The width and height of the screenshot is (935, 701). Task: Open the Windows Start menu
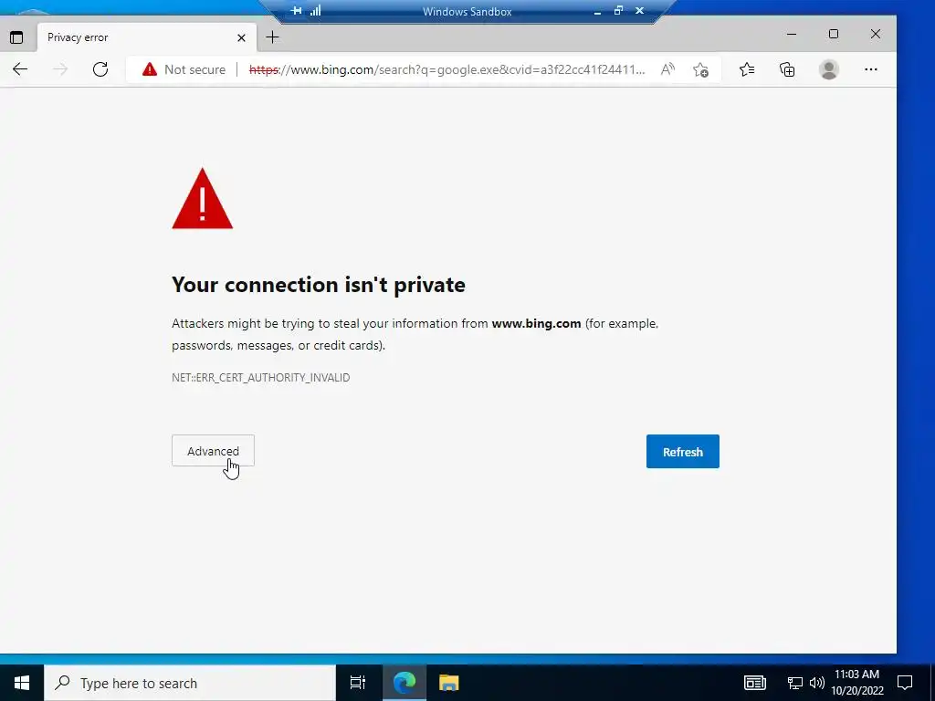[x=22, y=683]
